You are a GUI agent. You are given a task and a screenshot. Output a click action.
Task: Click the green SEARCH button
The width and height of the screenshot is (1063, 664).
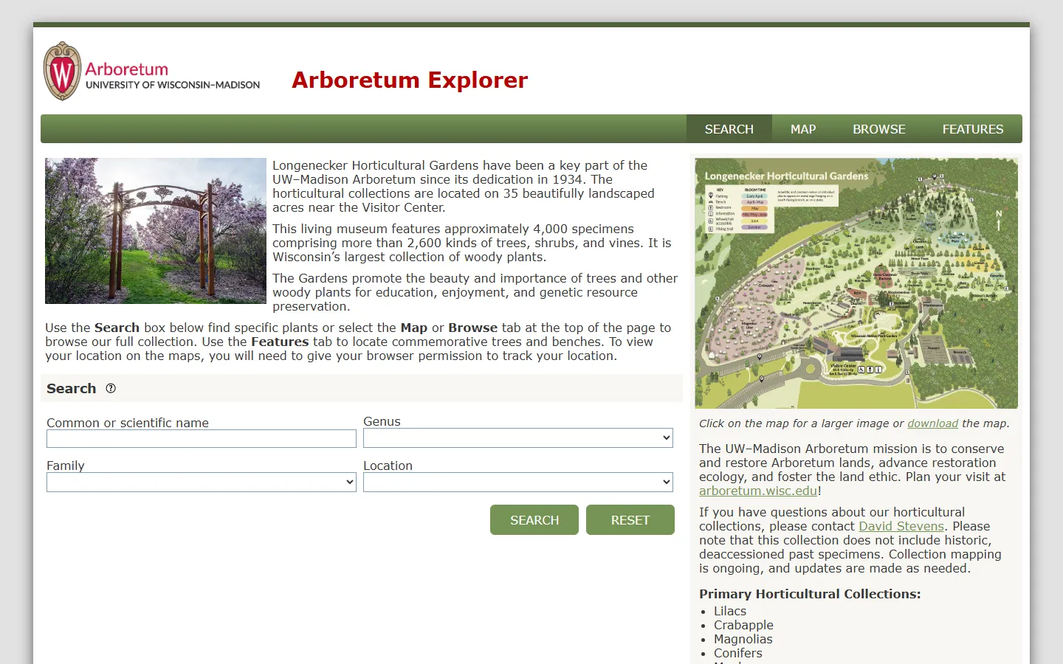point(534,520)
